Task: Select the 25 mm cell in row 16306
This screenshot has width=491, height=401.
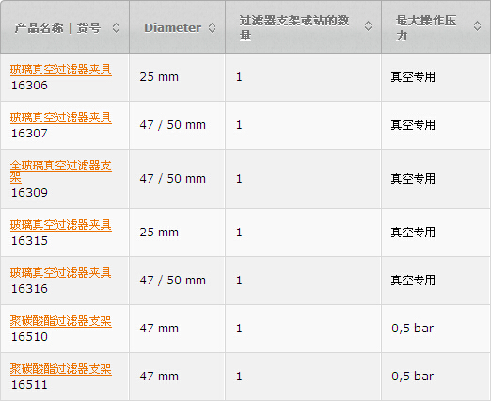Action: [177, 77]
